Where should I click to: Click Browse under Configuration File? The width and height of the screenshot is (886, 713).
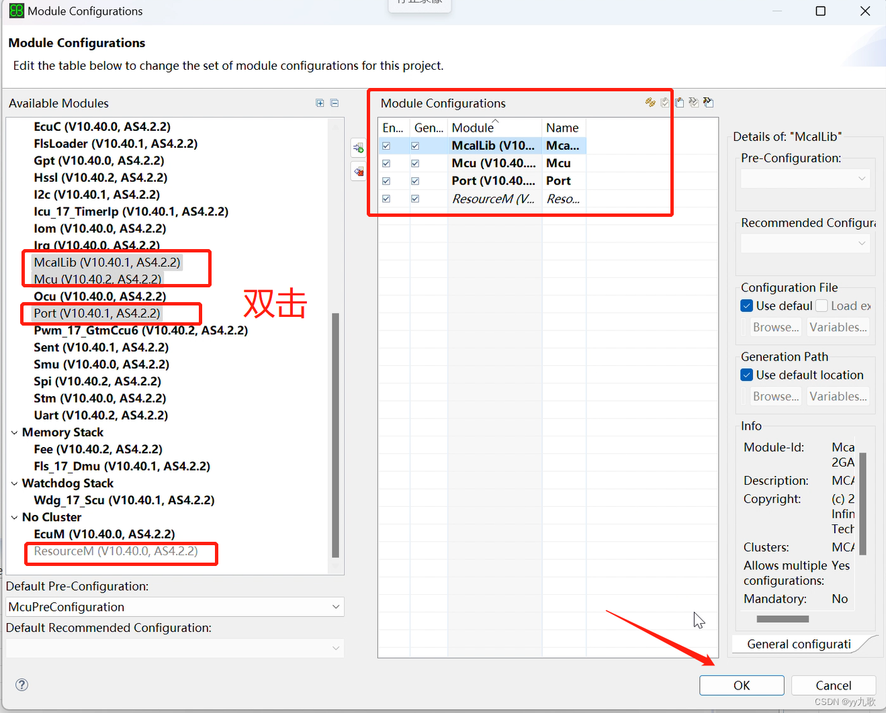(776, 327)
